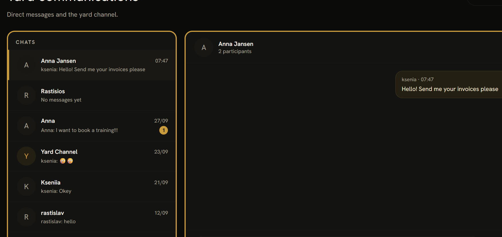Click the '07:47' timestamp in chat list
Screen dimensions: 502x237
pyautogui.click(x=162, y=61)
